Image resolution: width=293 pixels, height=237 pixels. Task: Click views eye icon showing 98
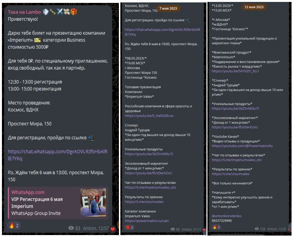pos(173,229)
